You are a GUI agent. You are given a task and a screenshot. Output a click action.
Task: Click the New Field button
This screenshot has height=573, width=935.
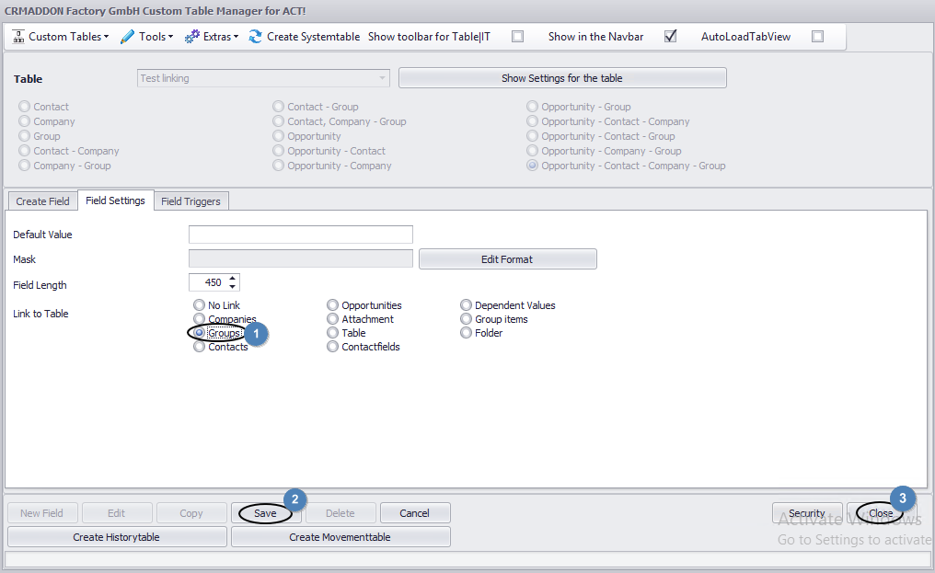(42, 513)
